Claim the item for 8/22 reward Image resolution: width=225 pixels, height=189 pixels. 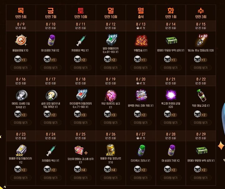pyautogui.click(x=201, y=123)
